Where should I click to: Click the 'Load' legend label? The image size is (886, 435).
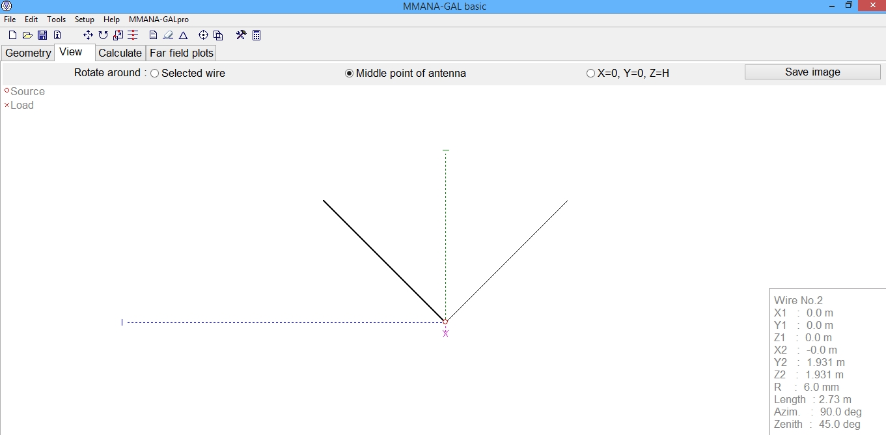click(x=22, y=105)
